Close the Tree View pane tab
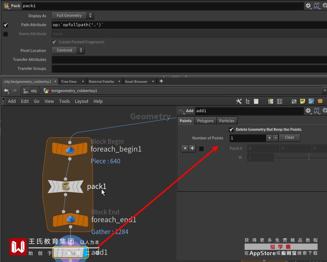327x262 pixels. coord(83,81)
